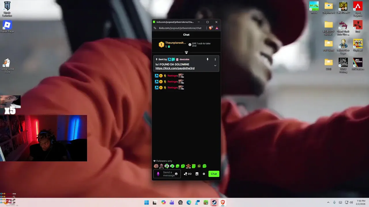
Task: Click moderator badge on second footxge message
Action: pos(157,82)
